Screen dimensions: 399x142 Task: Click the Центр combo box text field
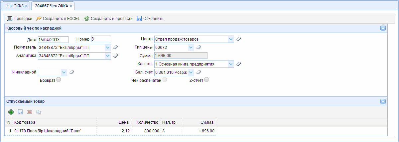click(191, 39)
